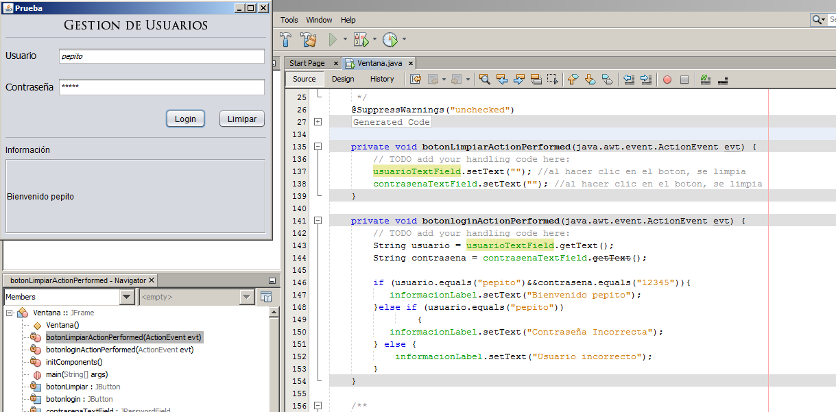Expand the Generated Code fold
Viewport: 836px width, 412px height.
pos(318,121)
